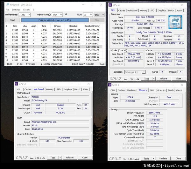Switch to SPD tab in CPU-Z CPU window
This screenshot has width=191, height=169.
[x=152, y=11]
